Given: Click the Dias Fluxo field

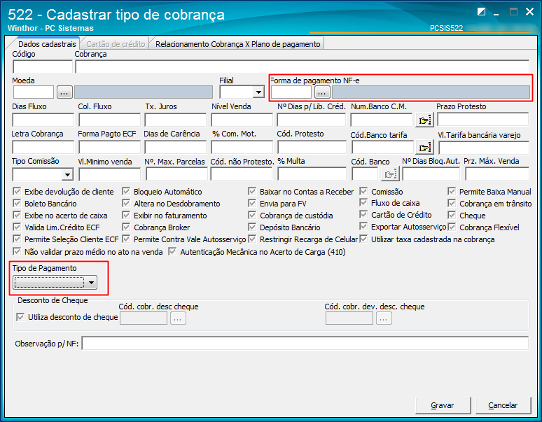Looking at the screenshot, I should 43,120.
